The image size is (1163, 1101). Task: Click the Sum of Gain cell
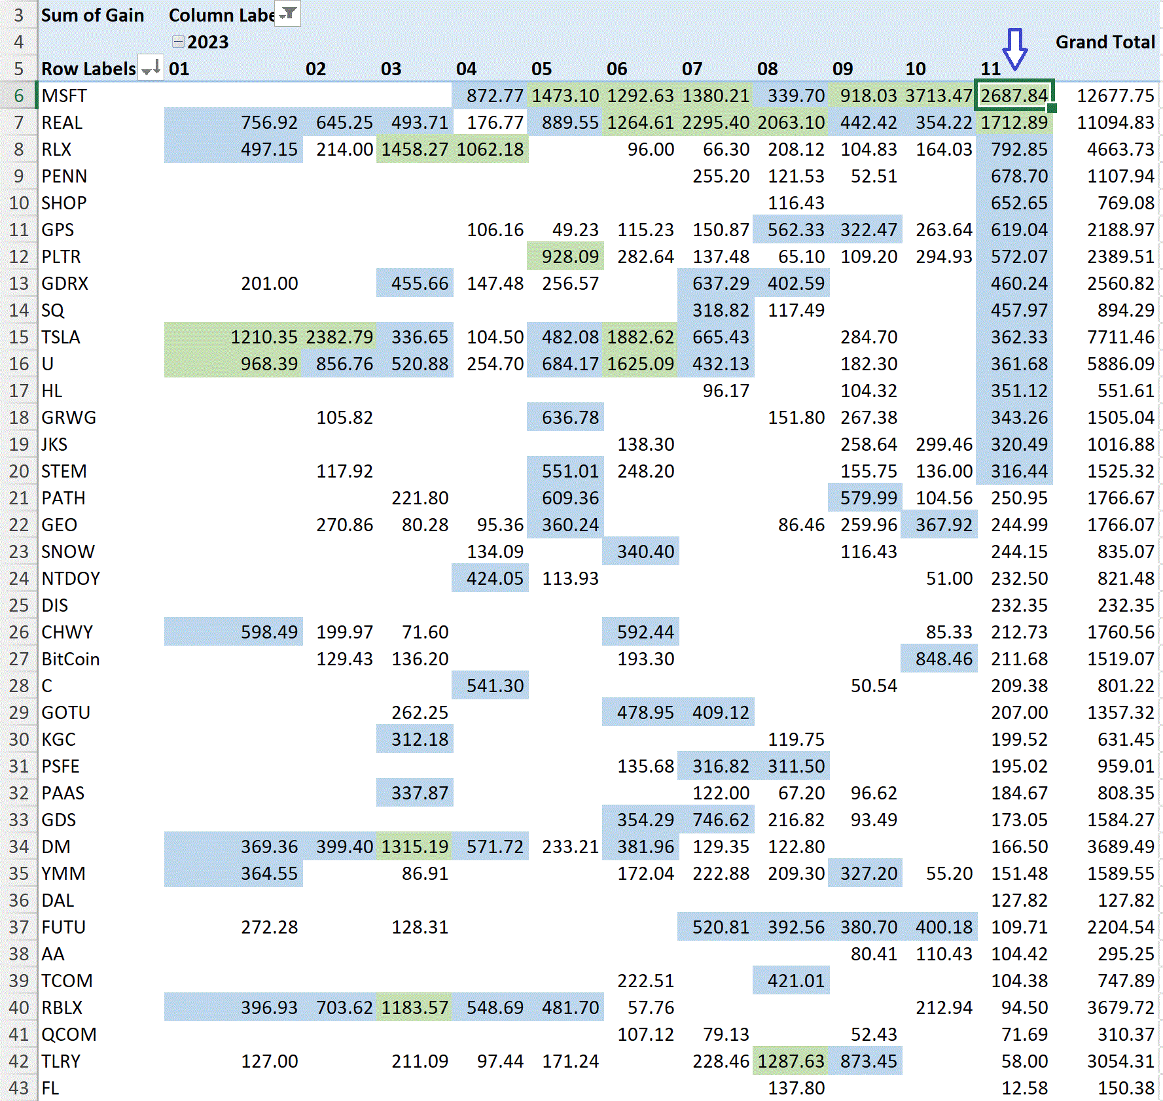(92, 15)
